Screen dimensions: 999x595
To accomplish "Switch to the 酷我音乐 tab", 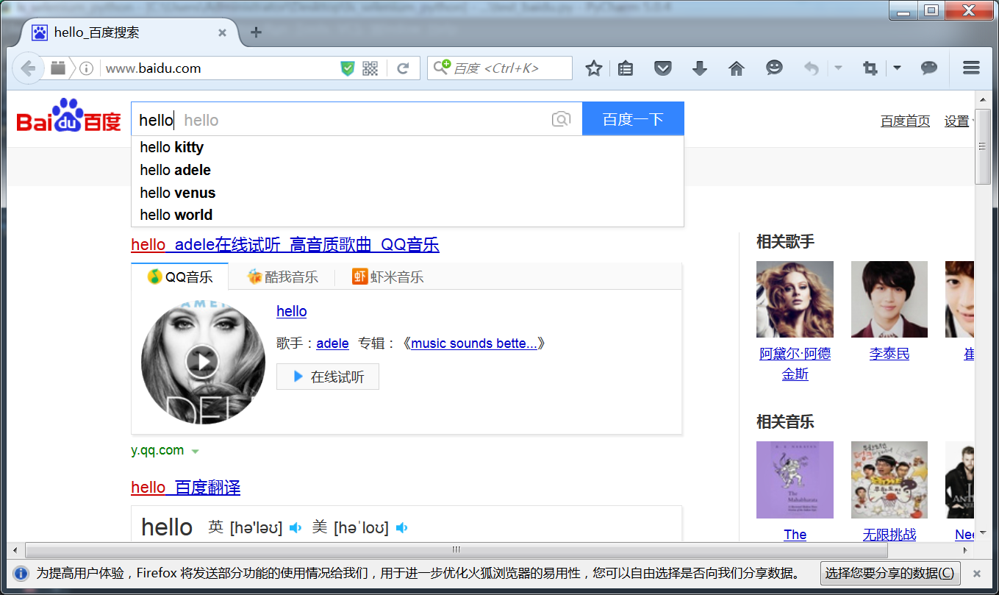I will pyautogui.click(x=283, y=277).
